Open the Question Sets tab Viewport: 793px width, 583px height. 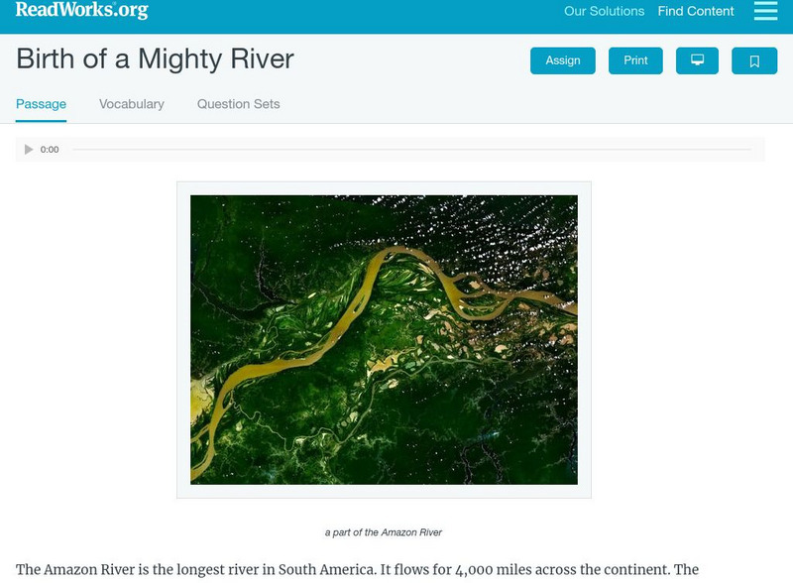238,104
